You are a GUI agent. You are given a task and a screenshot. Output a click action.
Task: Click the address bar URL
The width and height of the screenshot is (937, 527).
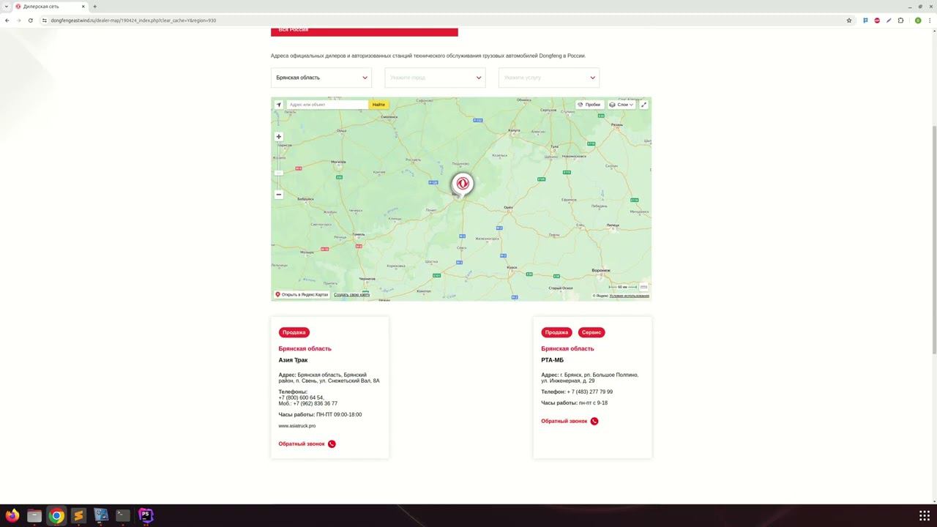coord(133,20)
